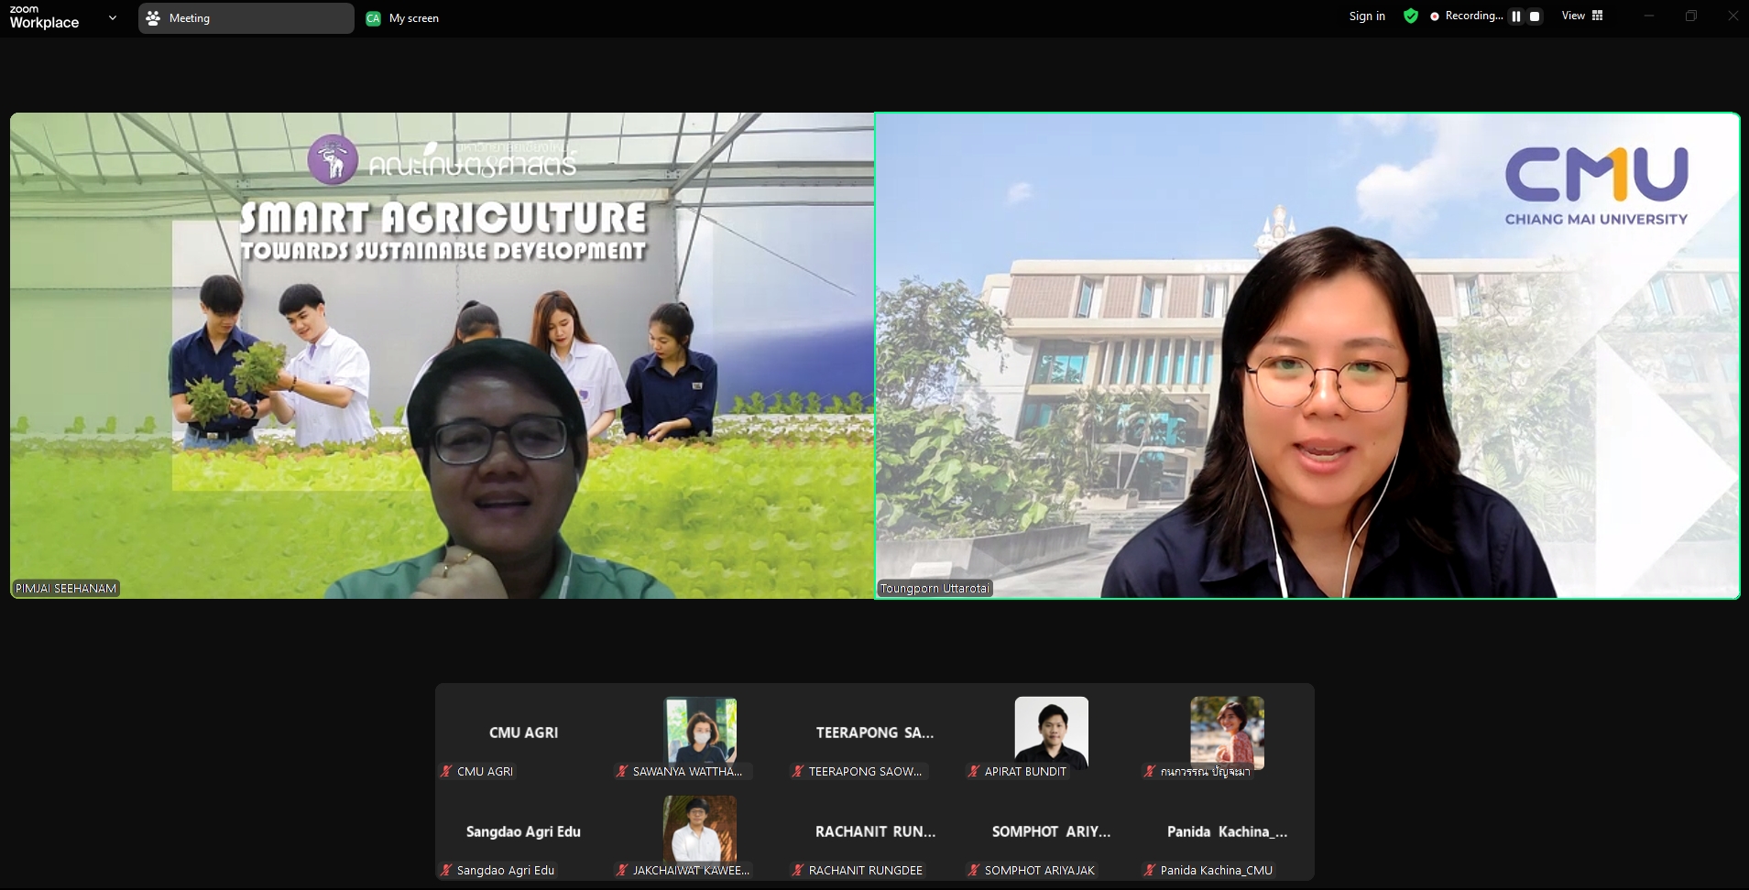The height and width of the screenshot is (890, 1749).
Task: Select Toungporn Uttarotai's video tile
Action: pos(1307,355)
